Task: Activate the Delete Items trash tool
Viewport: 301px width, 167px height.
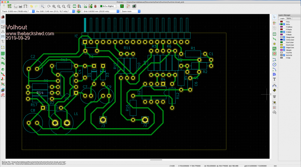Action: click(274, 97)
